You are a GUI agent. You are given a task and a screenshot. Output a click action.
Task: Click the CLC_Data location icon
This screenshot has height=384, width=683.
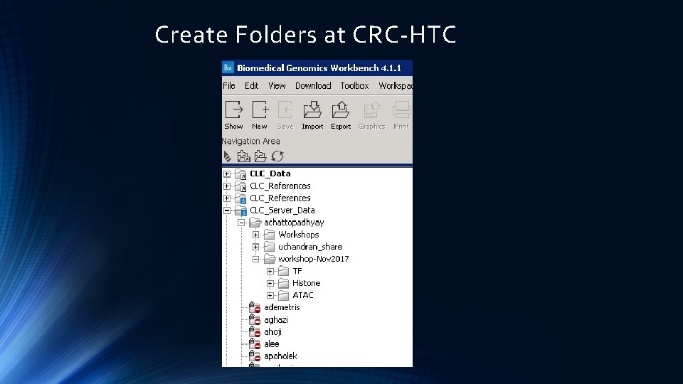240,174
